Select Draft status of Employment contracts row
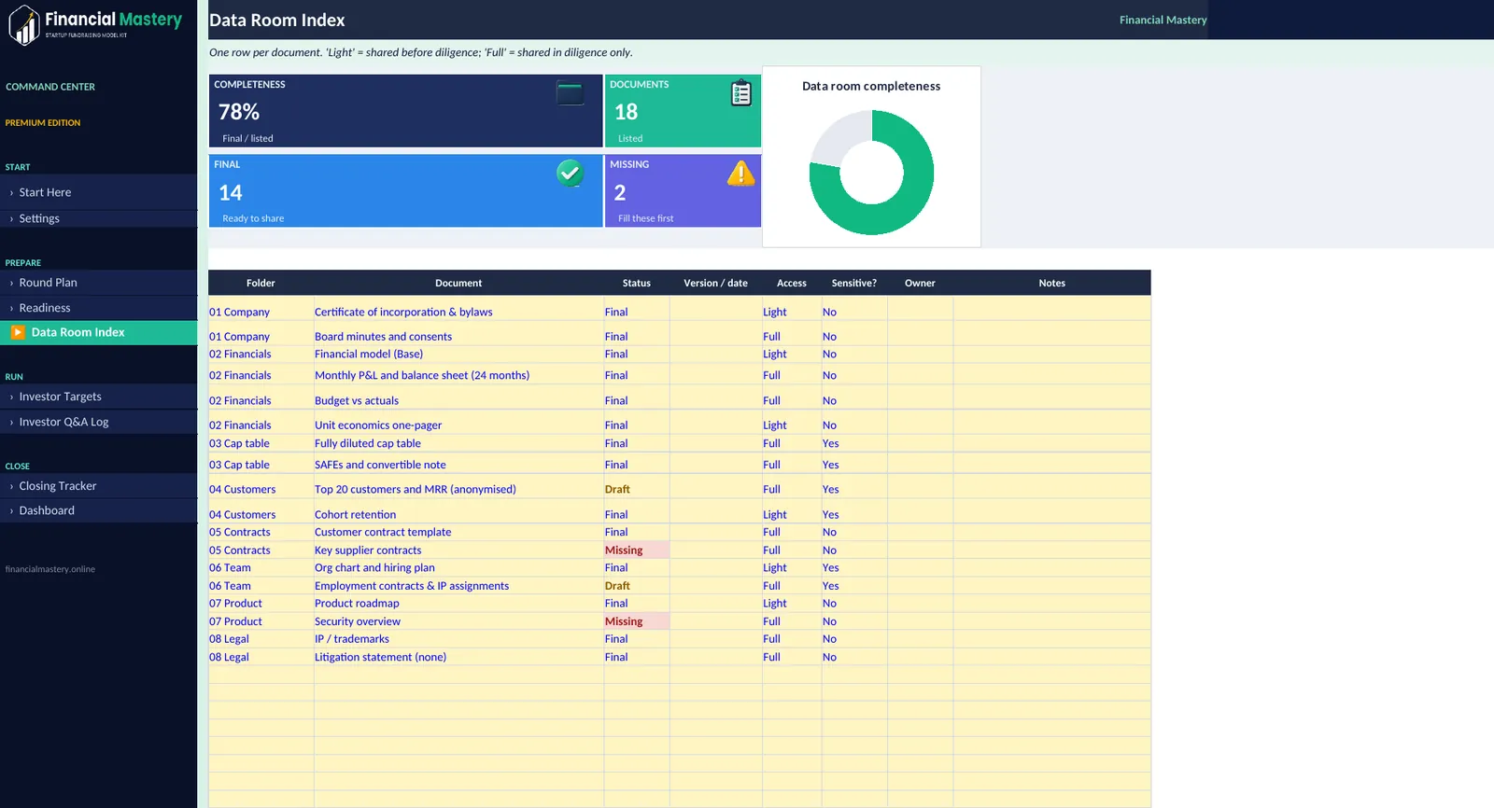This screenshot has height=808, width=1494. [637, 586]
